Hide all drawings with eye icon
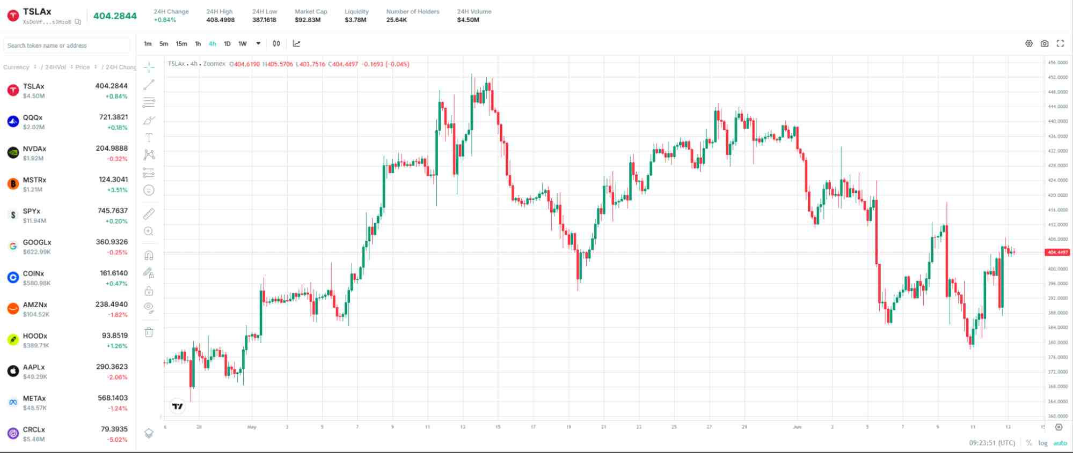The width and height of the screenshot is (1073, 453). point(149,308)
